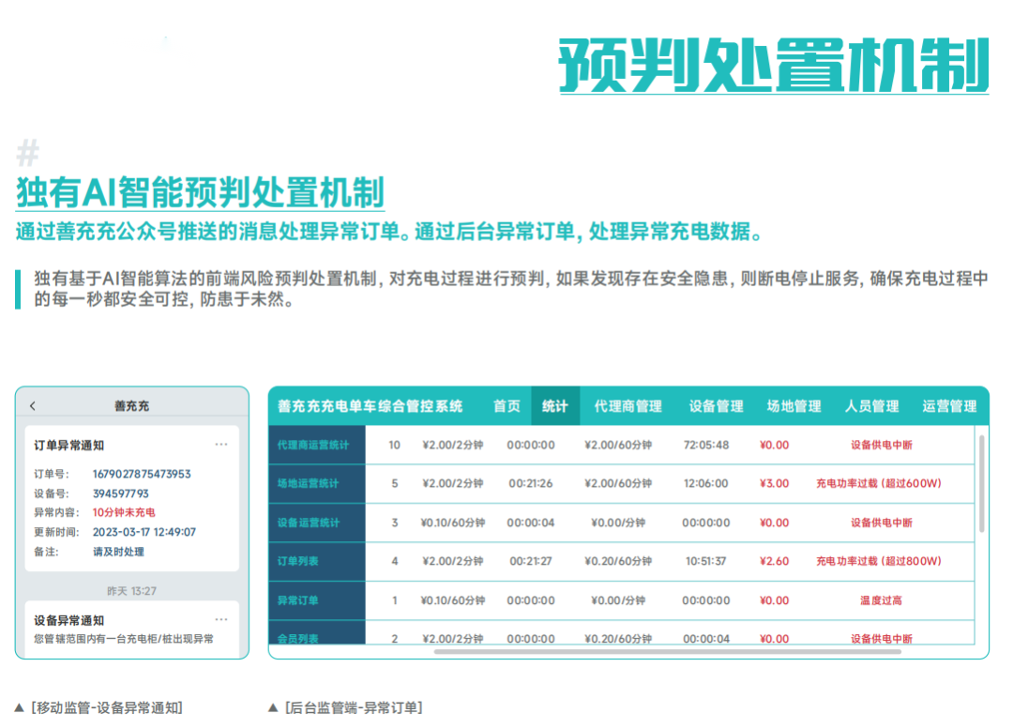Click 充电功率过载 (超过600W) status

click(x=879, y=483)
